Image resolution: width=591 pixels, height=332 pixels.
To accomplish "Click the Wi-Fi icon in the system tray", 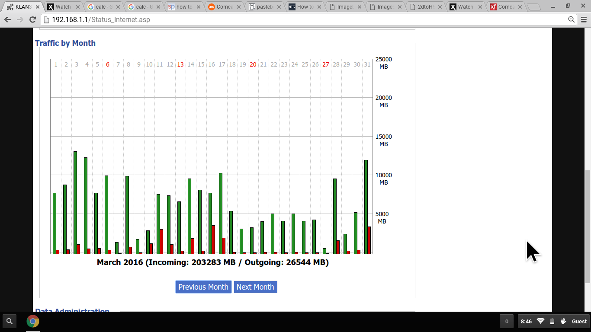I will pos(540,321).
